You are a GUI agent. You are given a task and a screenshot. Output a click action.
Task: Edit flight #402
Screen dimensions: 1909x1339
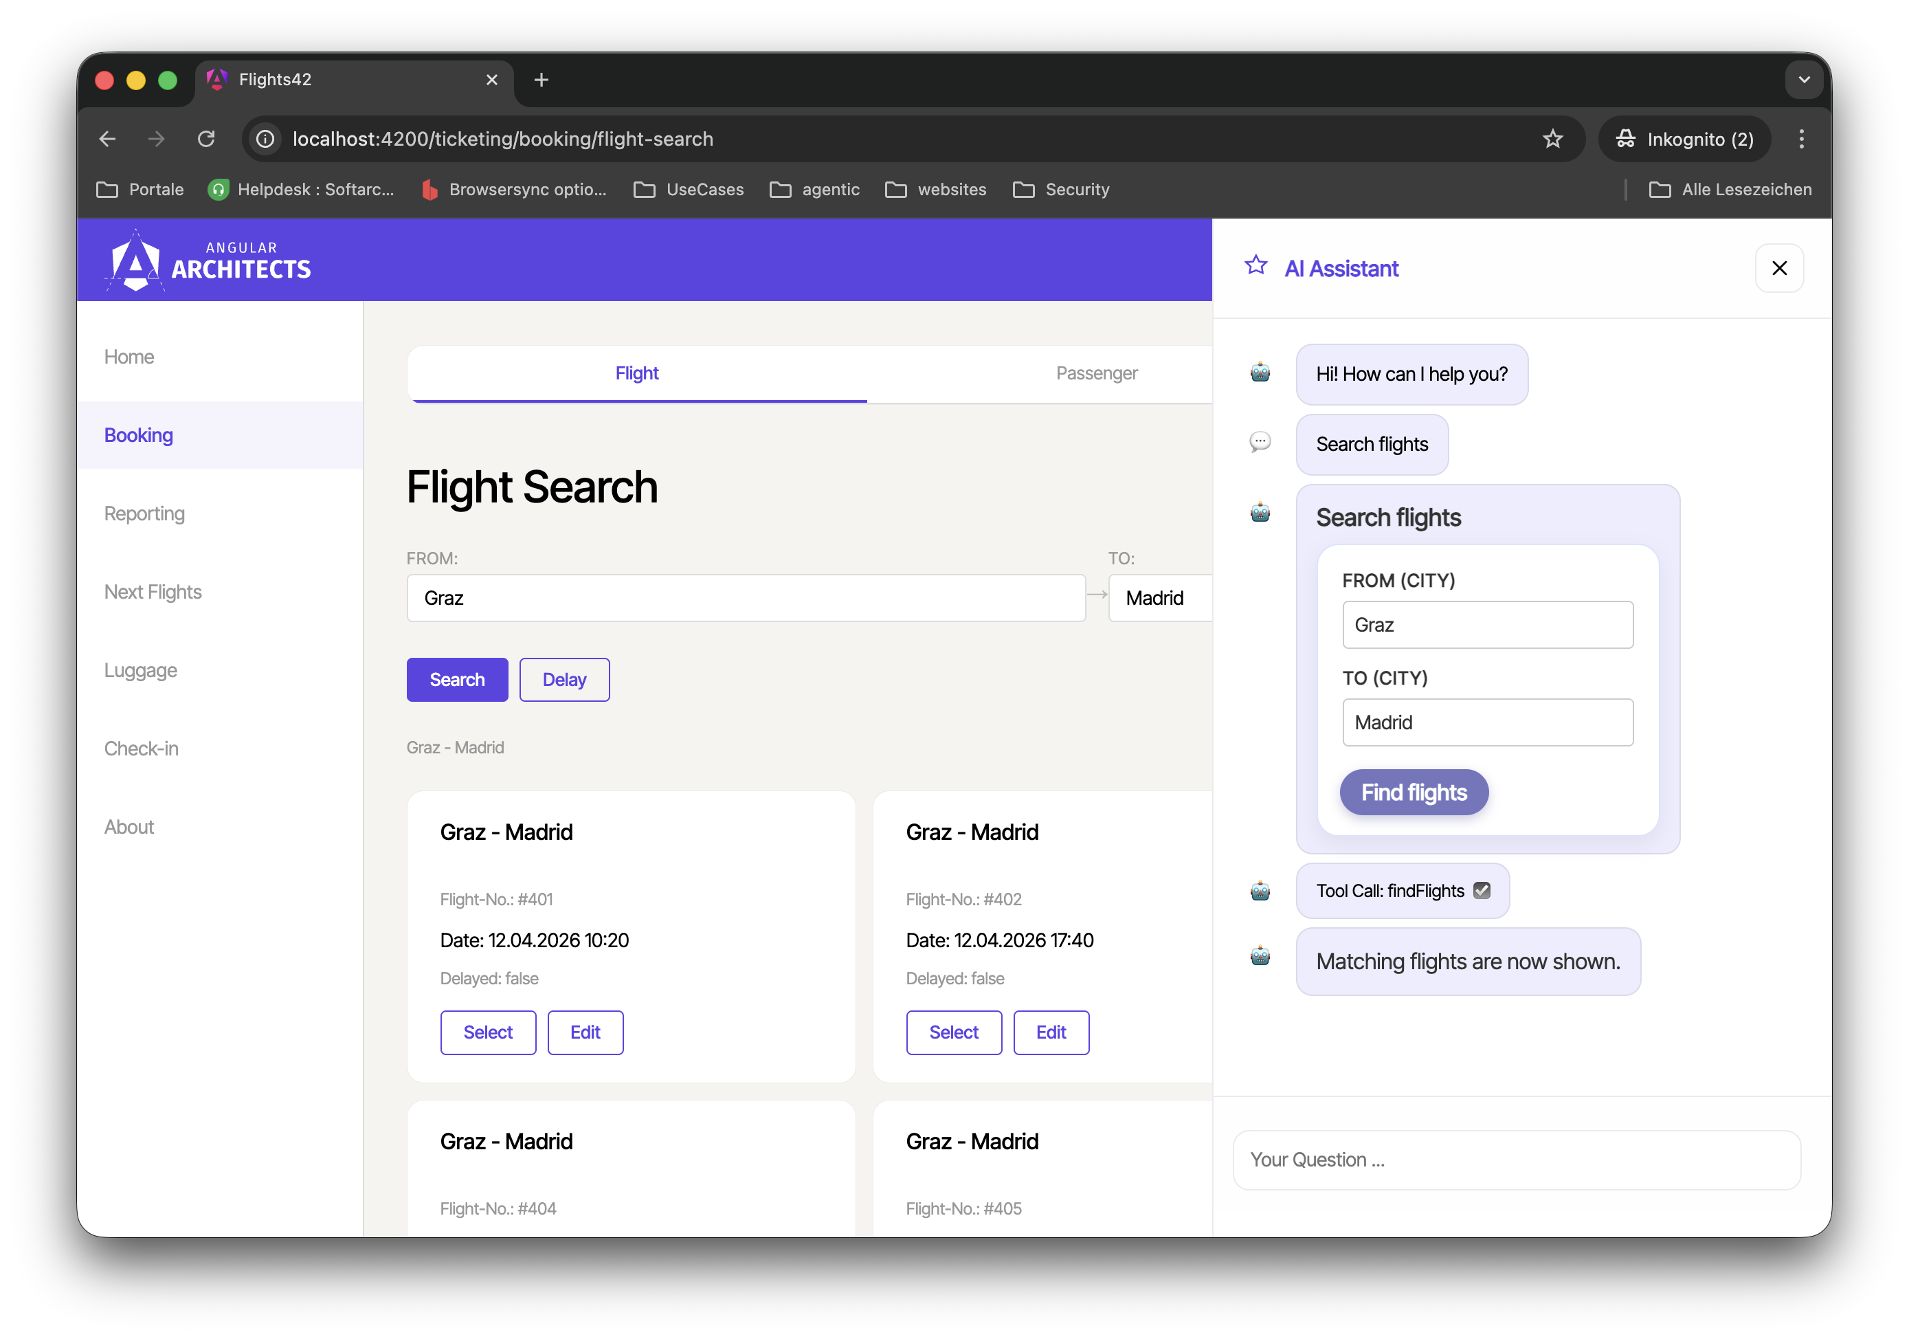point(1051,1032)
